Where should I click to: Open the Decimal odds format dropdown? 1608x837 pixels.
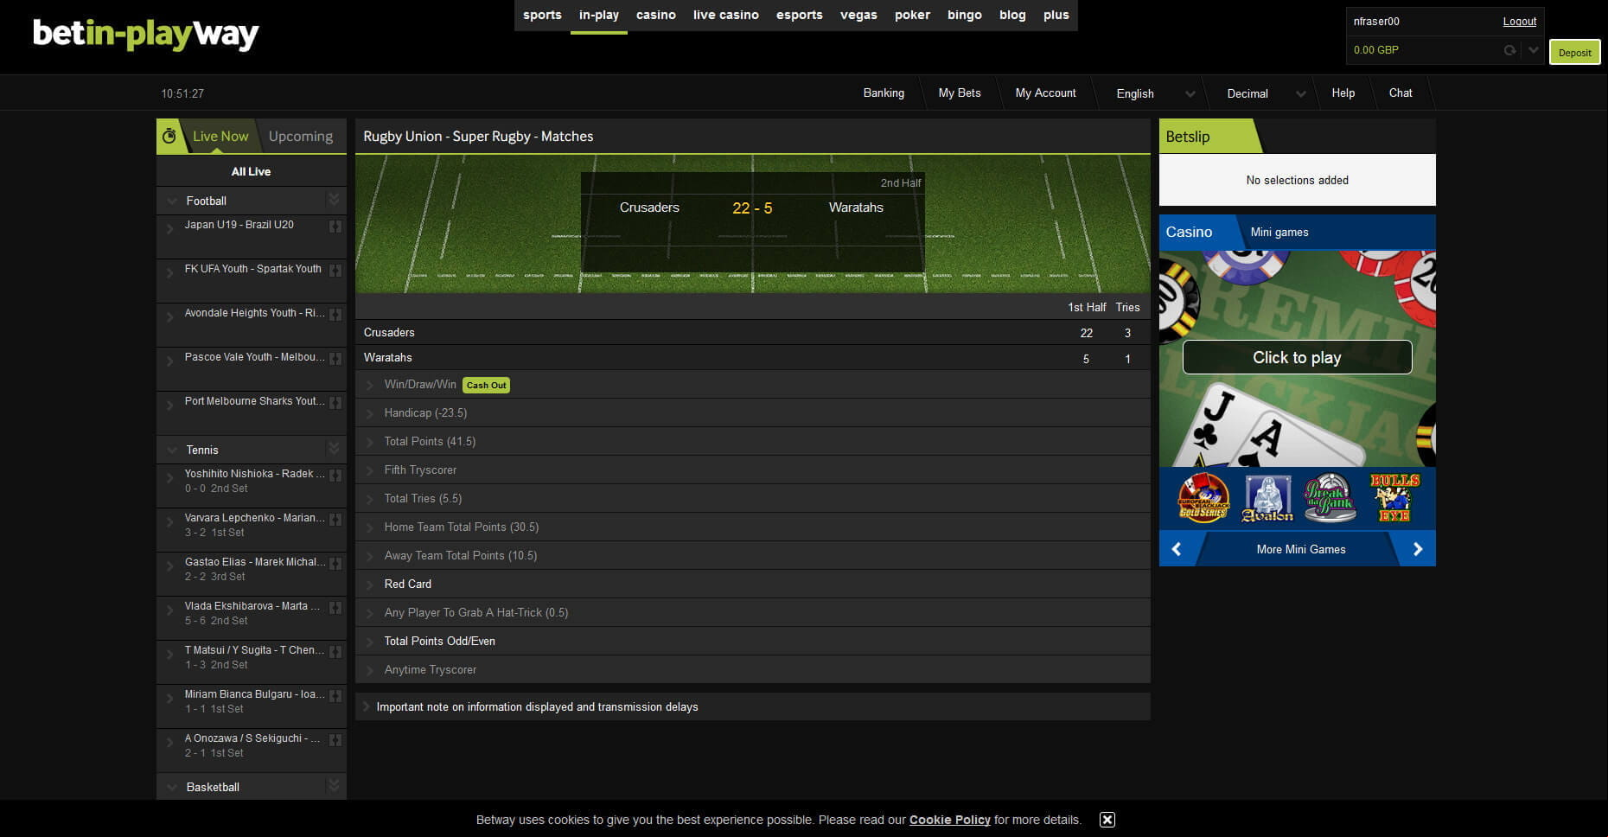[x=1266, y=93]
